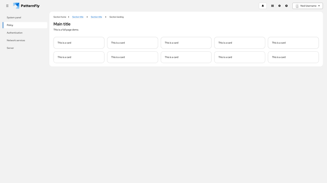327x183 pixels.
Task: Select Network services in sidebar
Action: click(x=25, y=40)
